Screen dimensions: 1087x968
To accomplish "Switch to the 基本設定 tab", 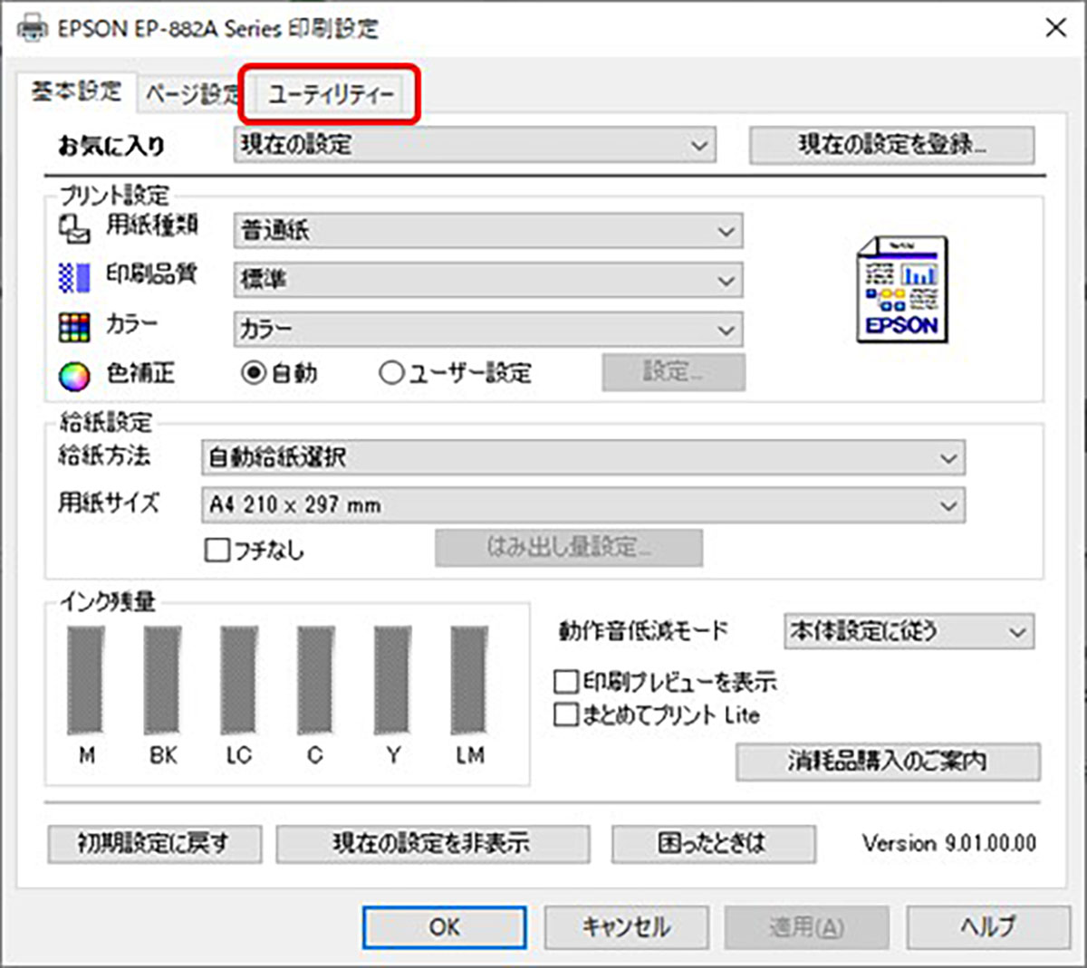I will (76, 91).
